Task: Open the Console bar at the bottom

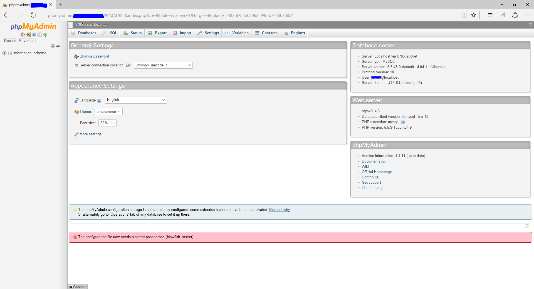Action: point(78,287)
